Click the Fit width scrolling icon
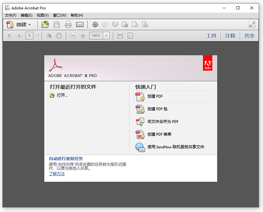This screenshot has height=212, width=263. (x=120, y=36)
